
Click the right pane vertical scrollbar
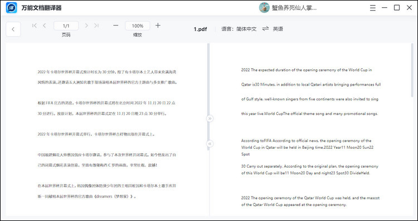tap(412, 71)
